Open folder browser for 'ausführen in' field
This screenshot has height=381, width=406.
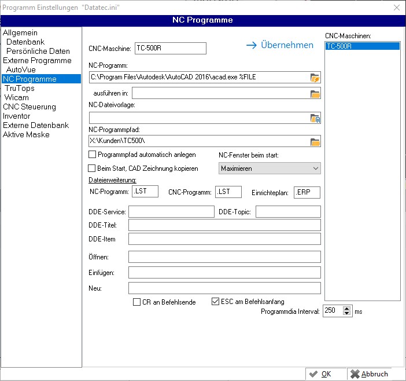[315, 94]
